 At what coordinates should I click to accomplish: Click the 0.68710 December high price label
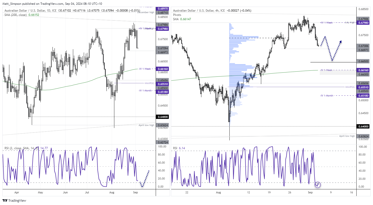162,12
